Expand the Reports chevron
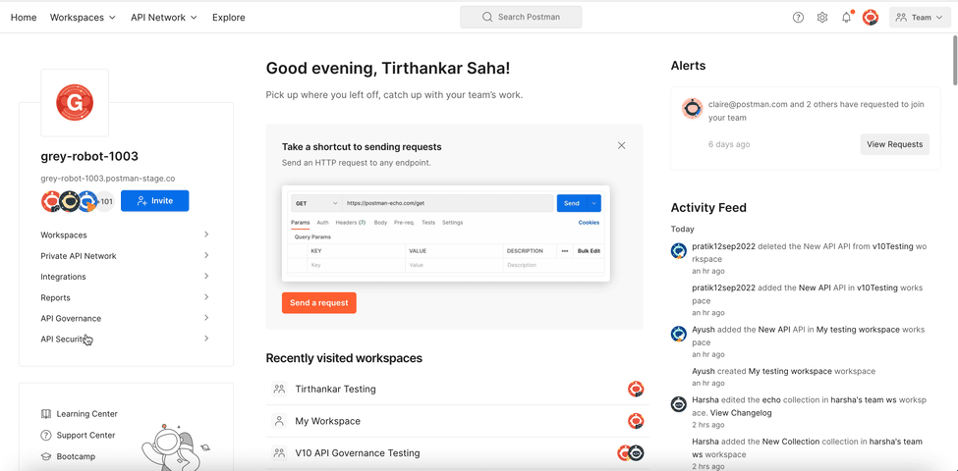 (x=206, y=296)
